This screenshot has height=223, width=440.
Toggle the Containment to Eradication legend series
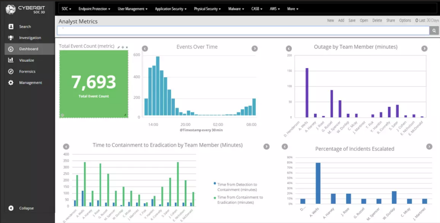coord(238,200)
